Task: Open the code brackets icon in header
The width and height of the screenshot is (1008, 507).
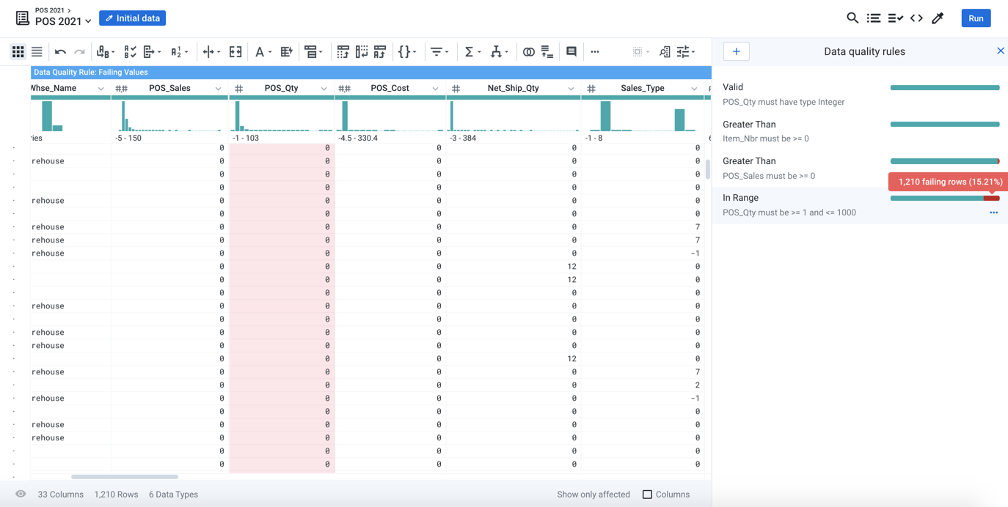Action: pos(916,18)
